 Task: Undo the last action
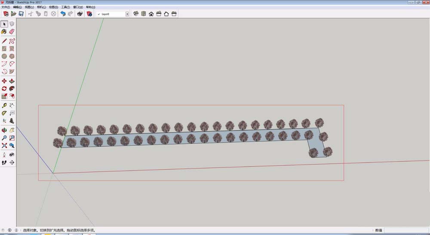pyautogui.click(x=63, y=14)
